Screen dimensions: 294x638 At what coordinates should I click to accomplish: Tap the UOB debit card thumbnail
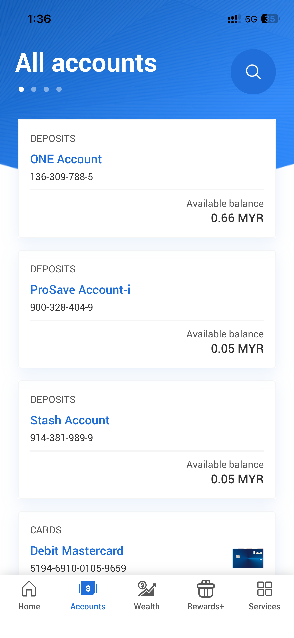point(248,558)
